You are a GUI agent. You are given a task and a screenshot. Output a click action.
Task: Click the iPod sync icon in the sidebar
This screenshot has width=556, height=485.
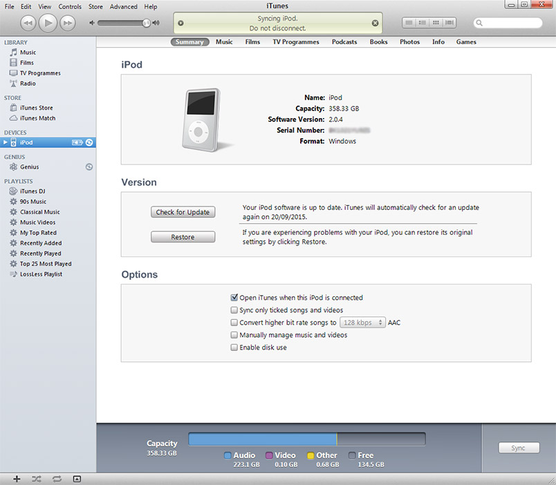tap(89, 142)
